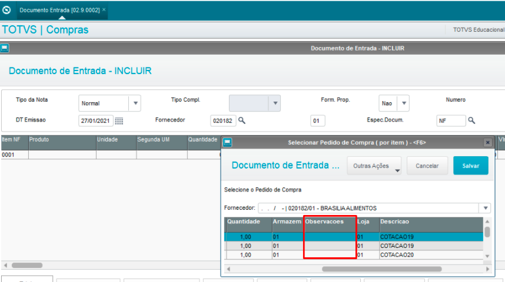
Task: Select the highlighted COTACAO19 row
Action: (354, 237)
